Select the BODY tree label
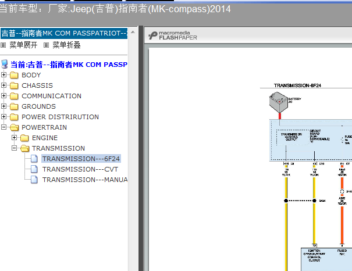Screen dimensions: 352x271 tap(31, 75)
